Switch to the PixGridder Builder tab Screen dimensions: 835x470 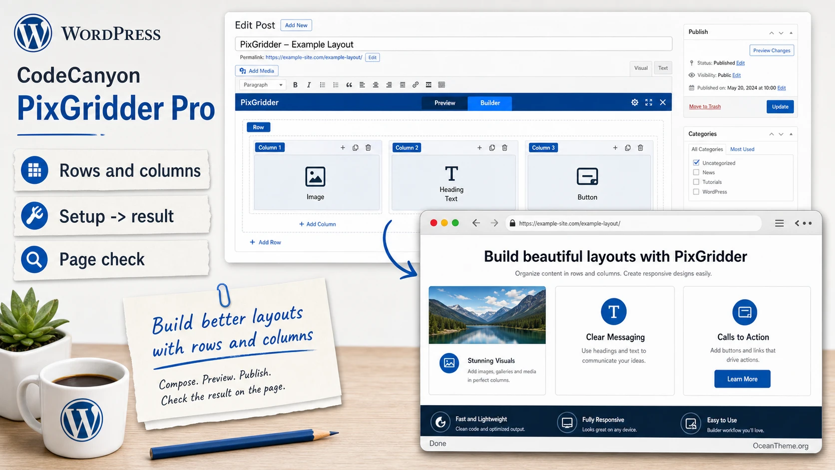pyautogui.click(x=490, y=103)
